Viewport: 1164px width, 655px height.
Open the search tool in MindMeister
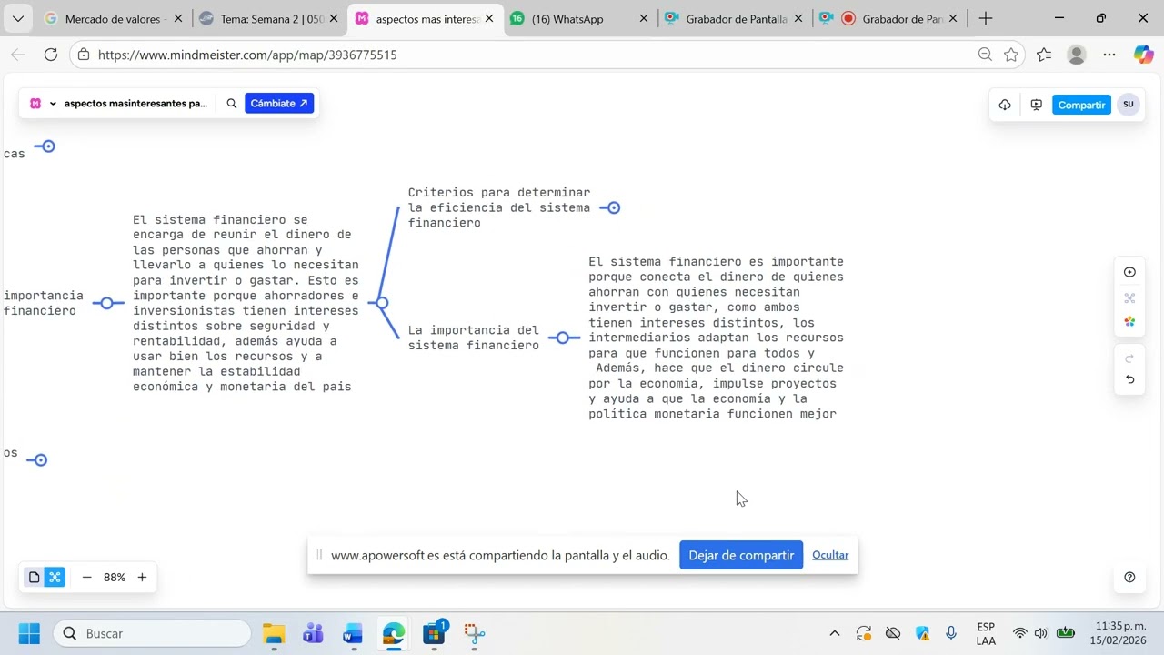pos(232,104)
